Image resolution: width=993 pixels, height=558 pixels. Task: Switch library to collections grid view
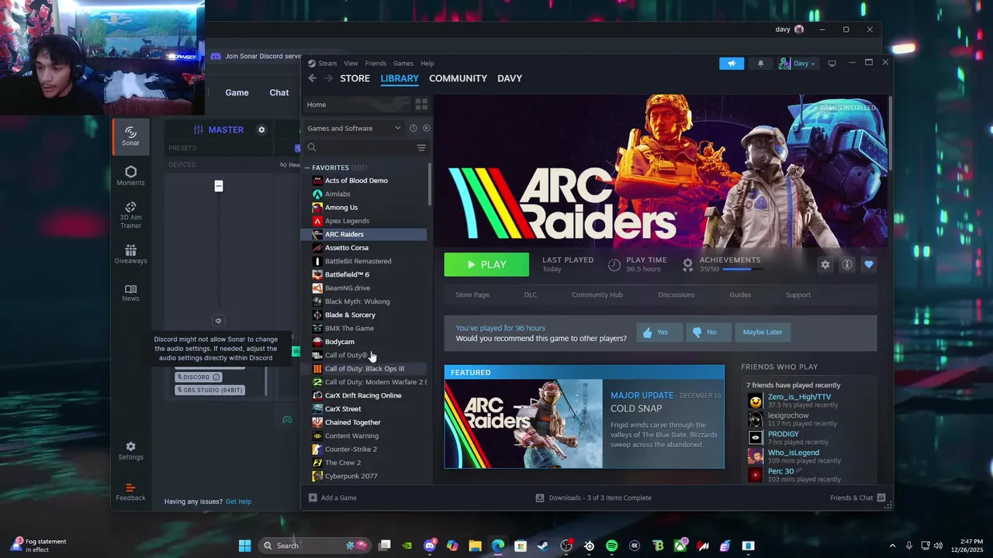coord(421,105)
